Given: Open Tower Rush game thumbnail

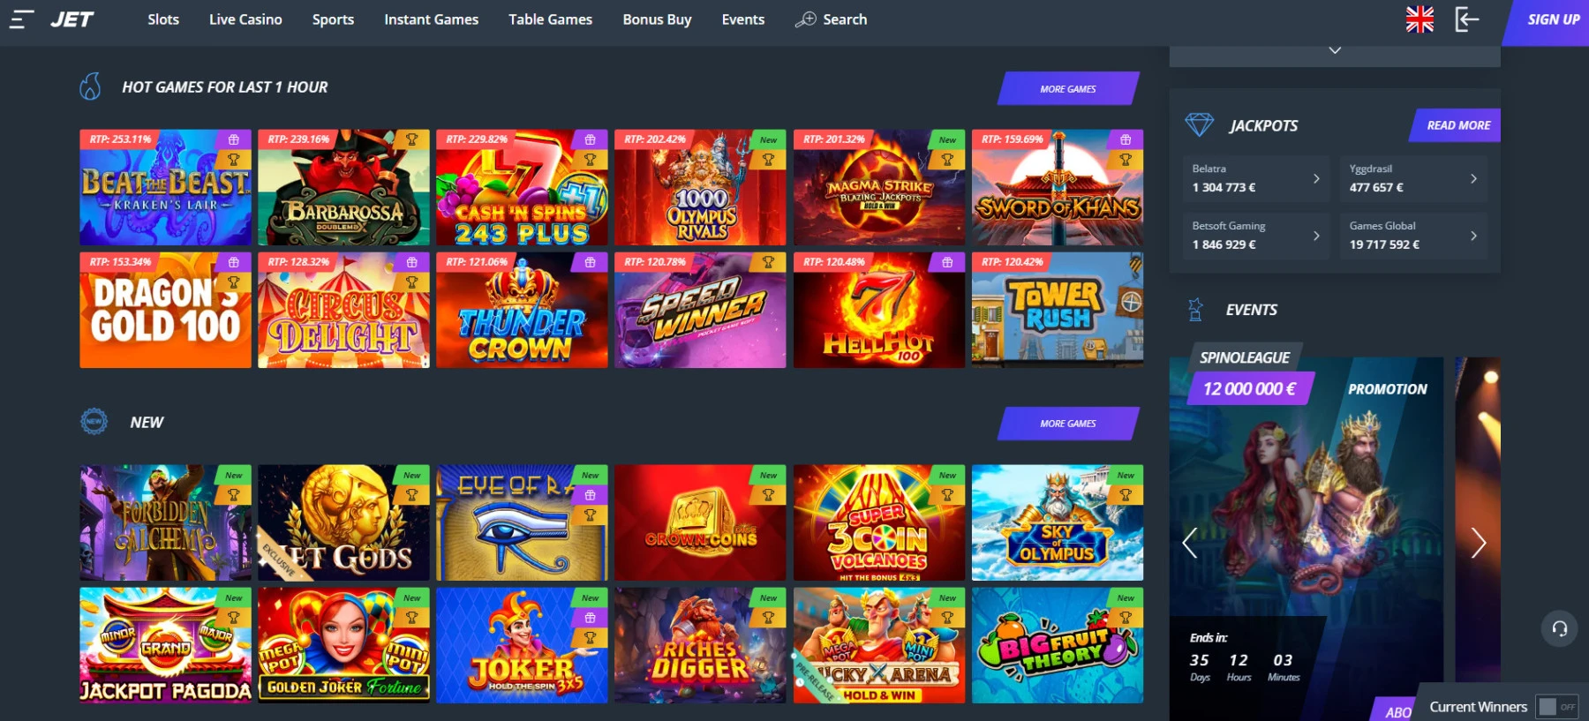Looking at the screenshot, I should click(x=1057, y=310).
